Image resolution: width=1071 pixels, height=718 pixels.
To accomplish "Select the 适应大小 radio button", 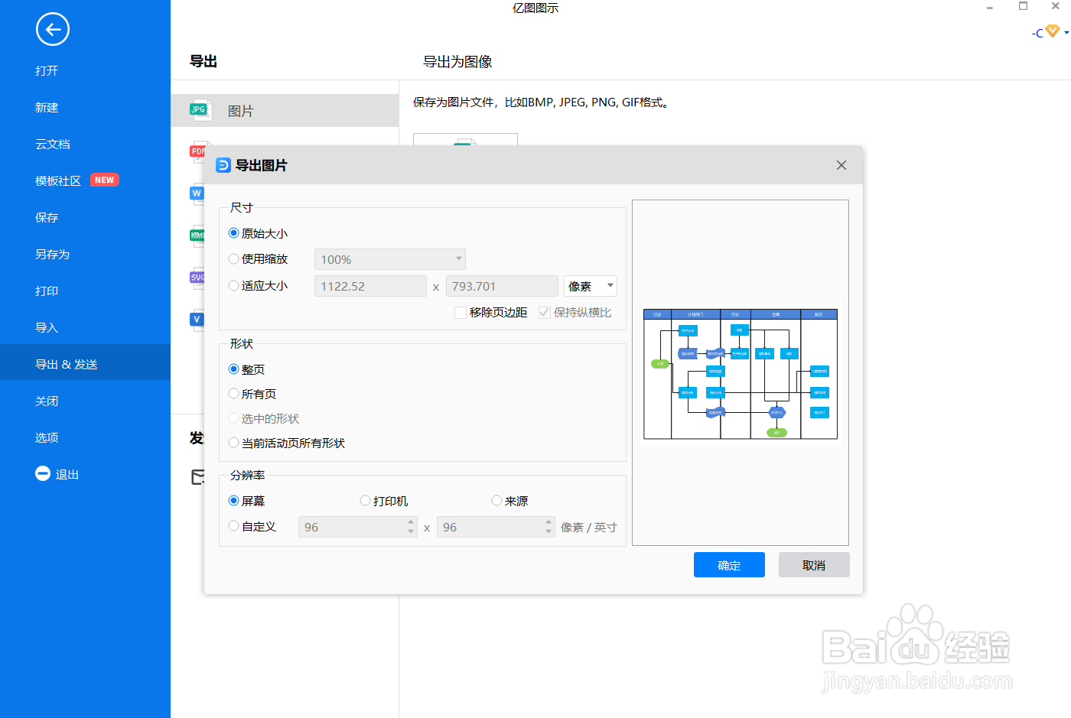I will click(234, 285).
